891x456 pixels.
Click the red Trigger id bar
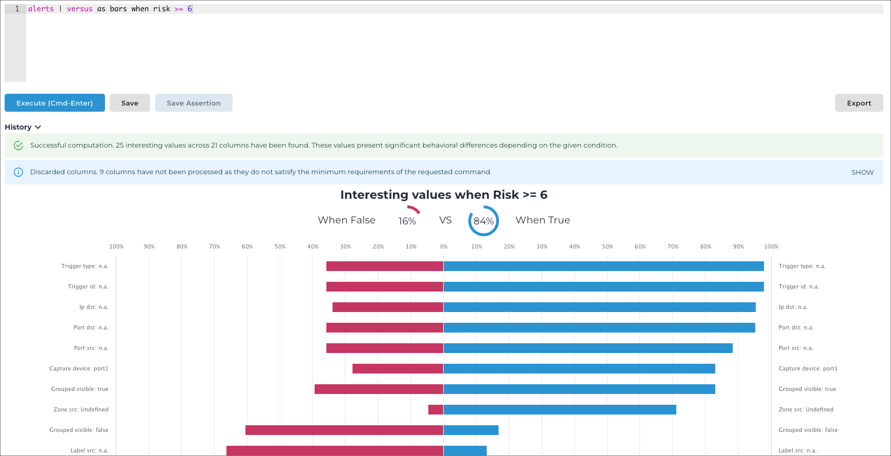point(385,286)
